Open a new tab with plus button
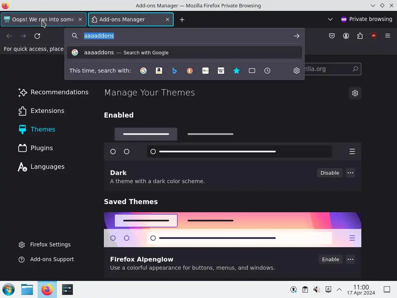This screenshot has width=397, height=298. pyautogui.click(x=182, y=19)
